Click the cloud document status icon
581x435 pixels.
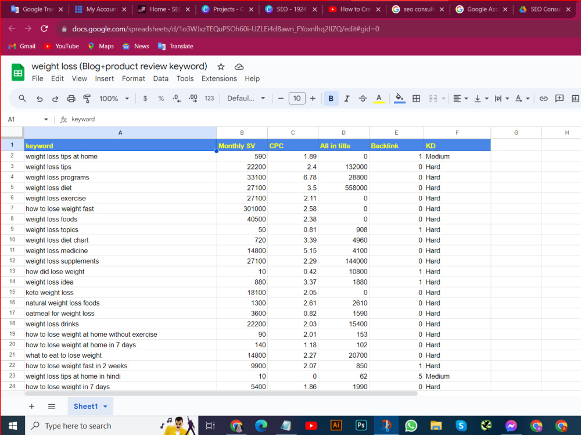coord(239,67)
